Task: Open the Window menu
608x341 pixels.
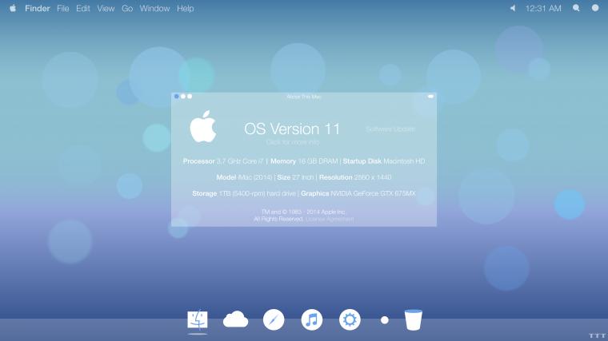Action: click(154, 9)
